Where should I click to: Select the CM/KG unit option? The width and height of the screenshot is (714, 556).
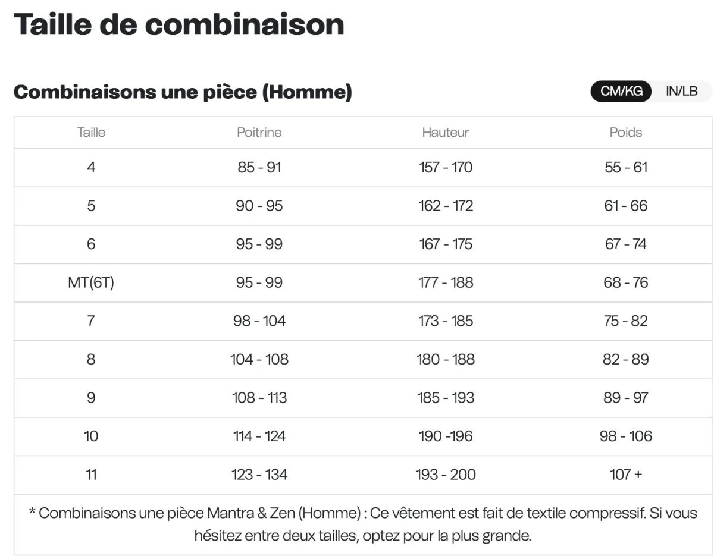(x=621, y=92)
